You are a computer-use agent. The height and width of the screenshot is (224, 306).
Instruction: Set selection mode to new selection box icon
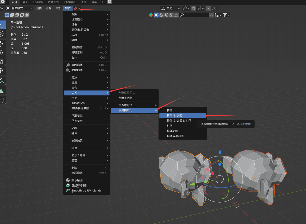(7, 15)
